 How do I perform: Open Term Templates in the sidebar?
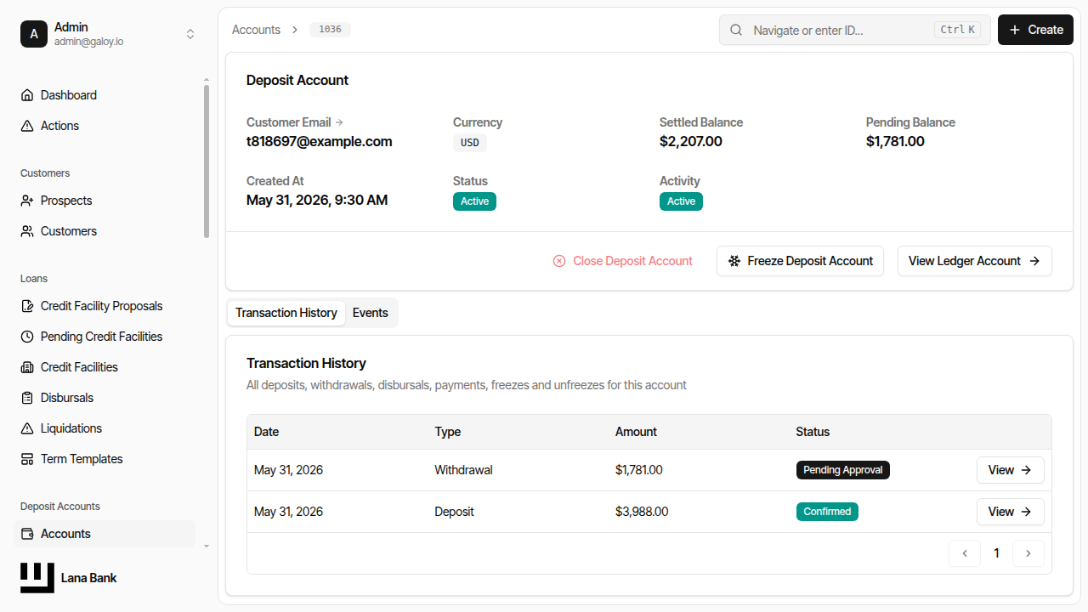(105, 459)
